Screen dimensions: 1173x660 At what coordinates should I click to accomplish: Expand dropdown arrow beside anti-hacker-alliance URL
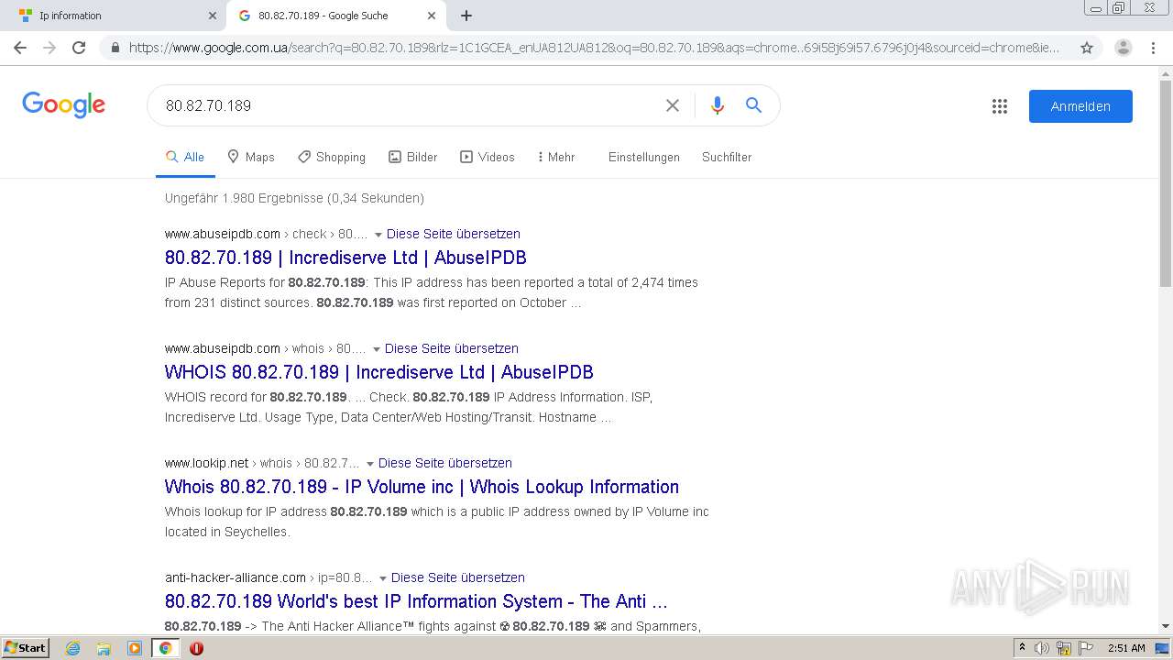click(x=382, y=578)
